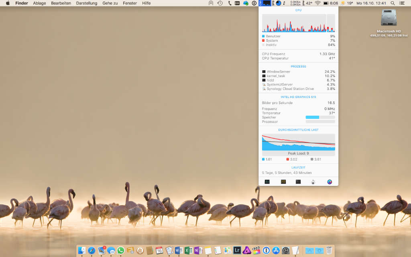
Task: Open Time Machine menu bar icon
Action: click(x=220, y=3)
